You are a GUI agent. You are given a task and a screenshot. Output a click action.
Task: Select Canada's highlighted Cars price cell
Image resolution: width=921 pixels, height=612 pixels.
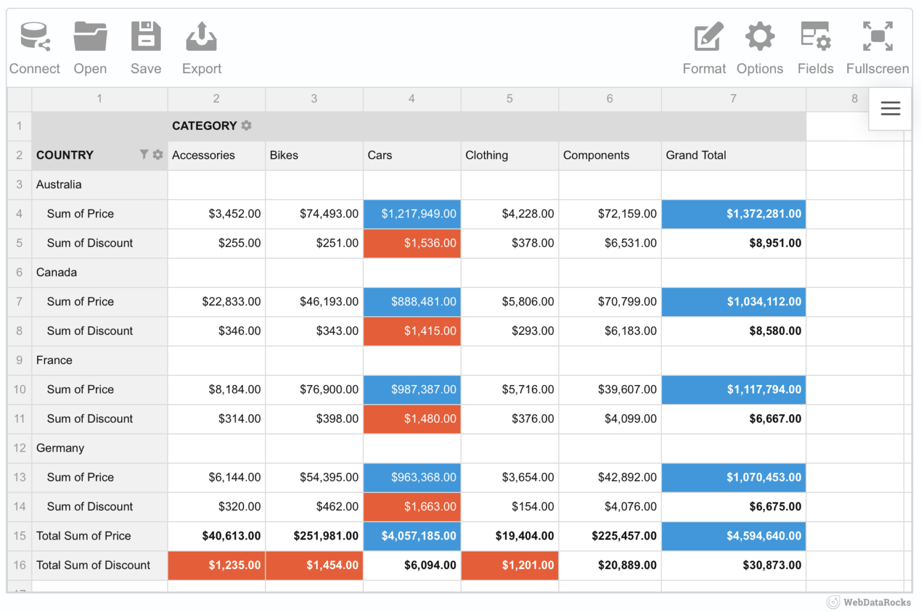click(412, 302)
